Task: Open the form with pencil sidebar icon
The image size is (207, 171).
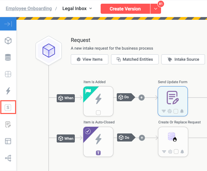Action: click(8, 125)
